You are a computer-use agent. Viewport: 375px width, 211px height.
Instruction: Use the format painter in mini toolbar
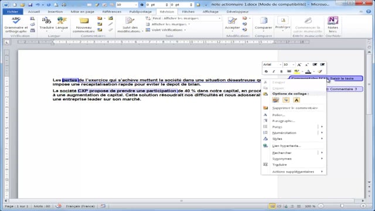tap(320, 72)
